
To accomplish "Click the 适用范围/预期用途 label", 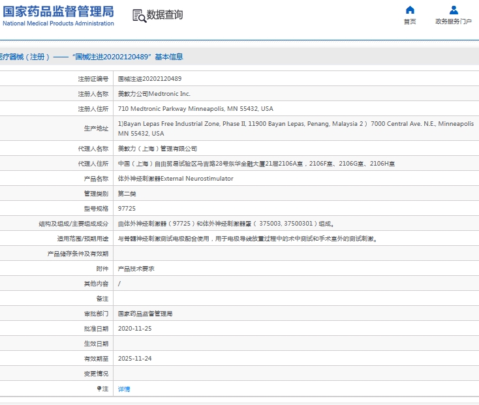I will click(x=83, y=239).
